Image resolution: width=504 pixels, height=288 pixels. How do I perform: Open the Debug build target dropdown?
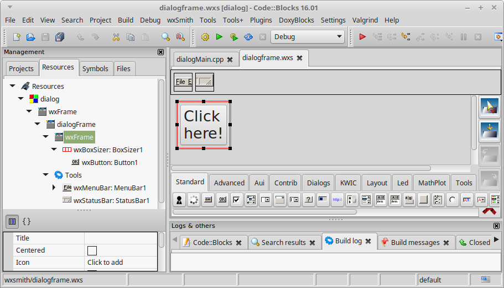(x=307, y=37)
